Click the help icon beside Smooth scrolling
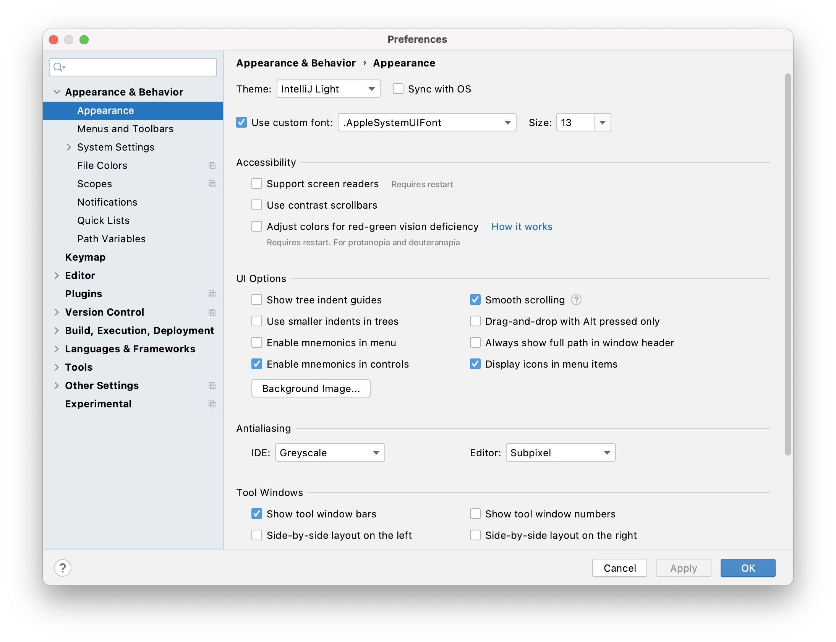836x642 pixels. coord(576,300)
